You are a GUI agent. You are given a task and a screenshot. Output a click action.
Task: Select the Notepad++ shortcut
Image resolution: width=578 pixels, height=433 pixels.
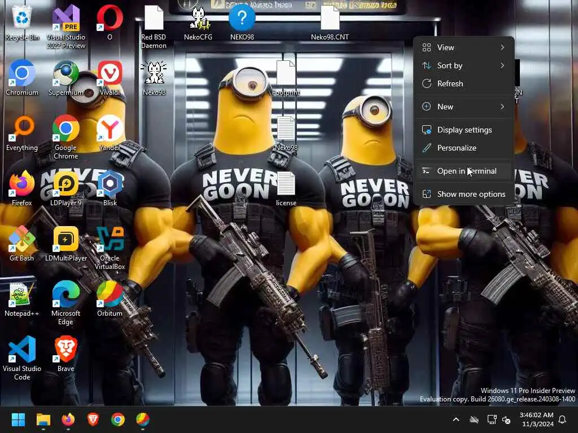[x=22, y=299]
